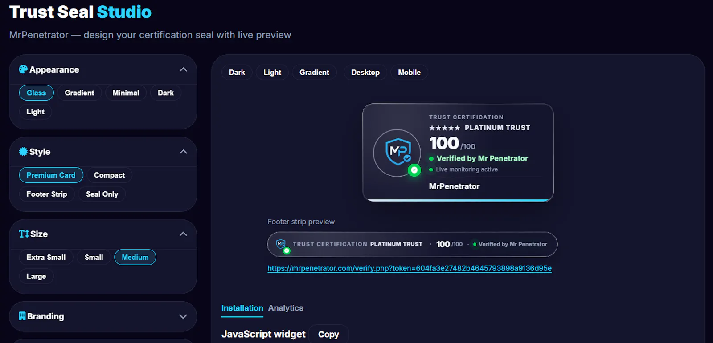Viewport: 713px width, 343px height.
Task: Click the 'MrPenetrator' name in premium card
Action: [454, 186]
